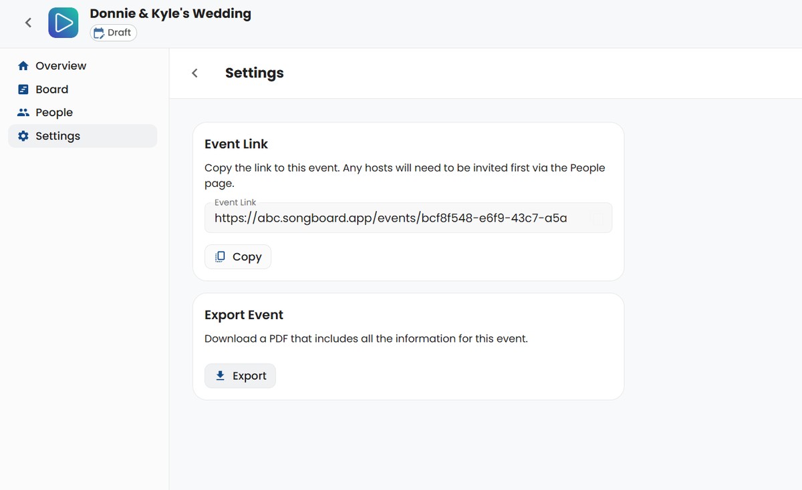
Task: Export the event as PDF
Action: coord(240,376)
